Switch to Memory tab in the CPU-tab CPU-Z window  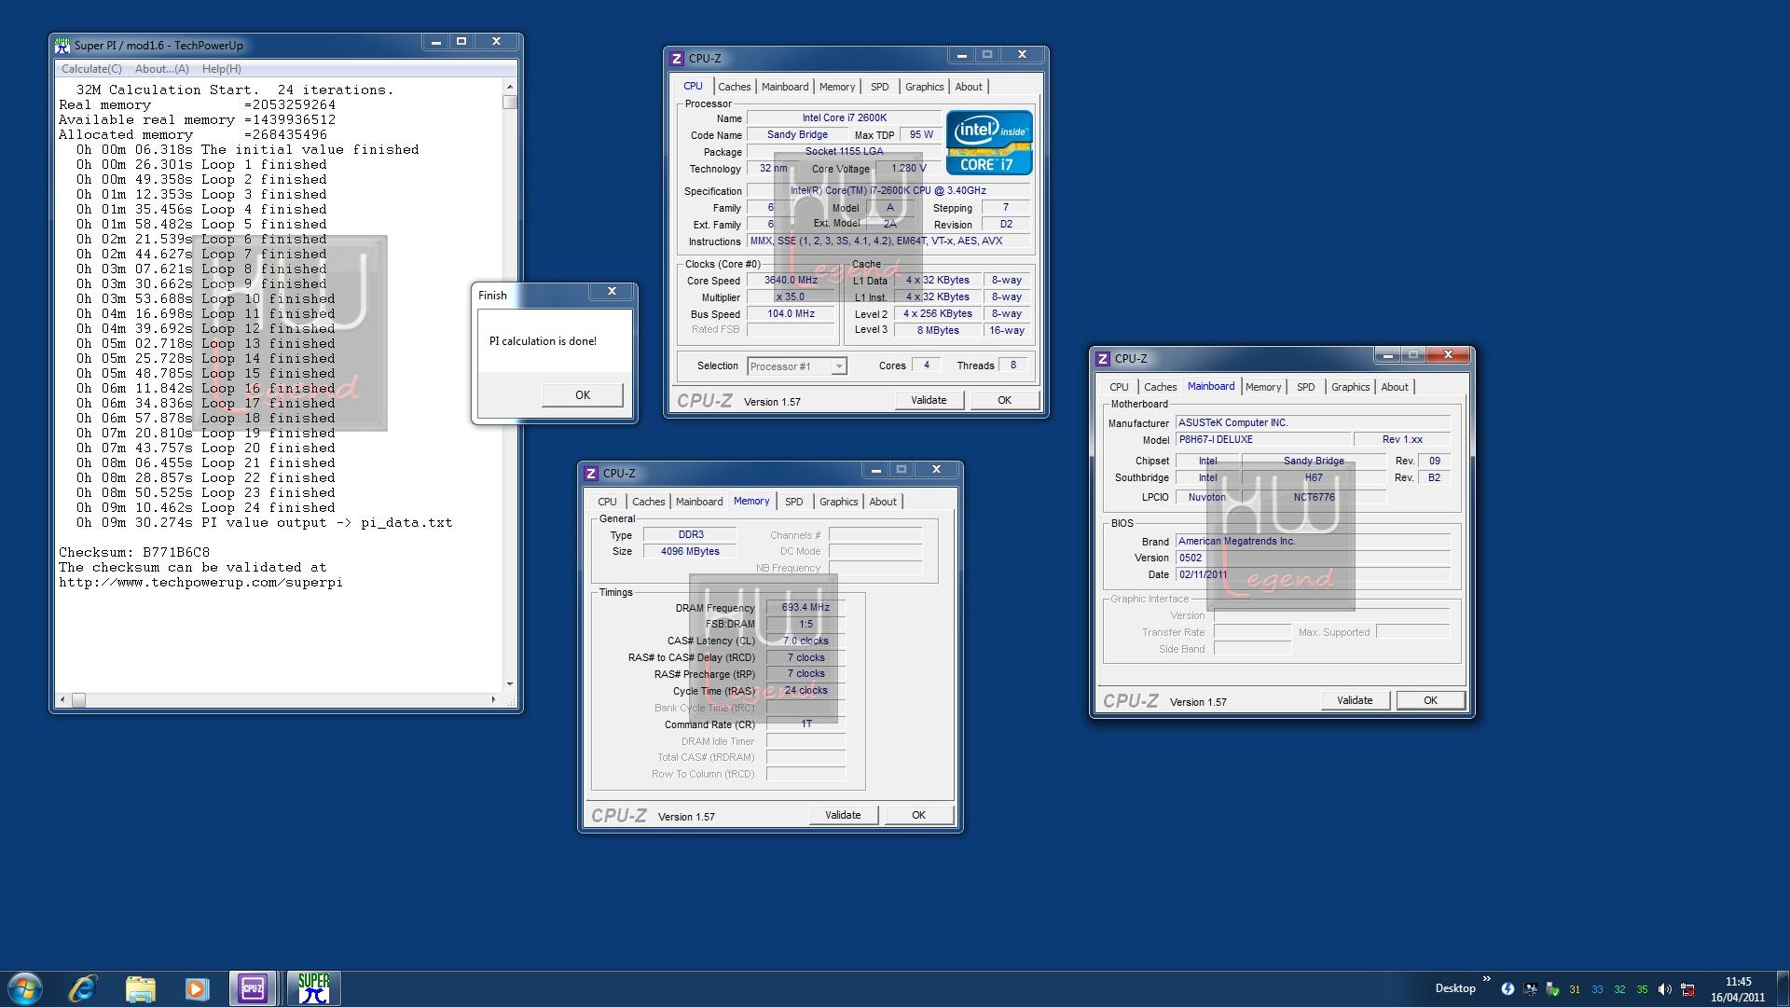[x=837, y=87]
